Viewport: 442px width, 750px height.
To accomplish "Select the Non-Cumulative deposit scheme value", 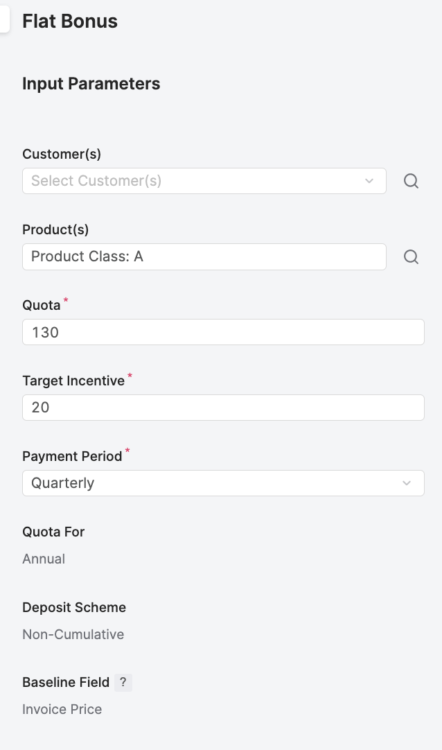I will (x=73, y=634).
